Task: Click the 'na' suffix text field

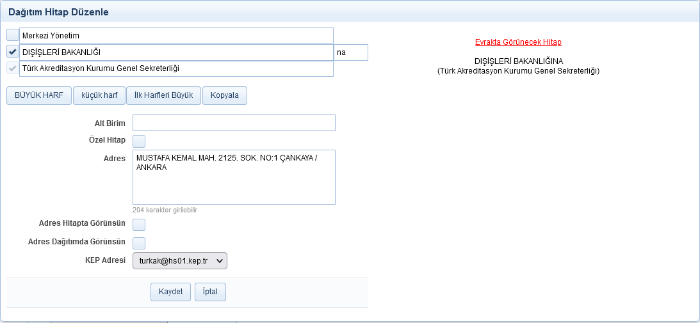Action: point(350,52)
